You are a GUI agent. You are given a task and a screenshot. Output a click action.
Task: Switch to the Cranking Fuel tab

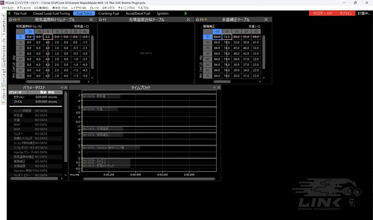point(109,13)
